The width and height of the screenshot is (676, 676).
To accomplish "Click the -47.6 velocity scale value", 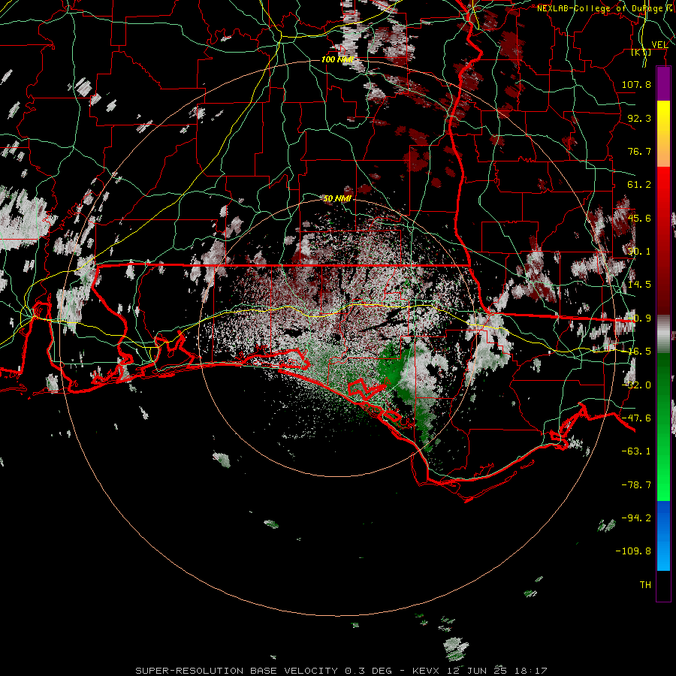I will tap(636, 418).
